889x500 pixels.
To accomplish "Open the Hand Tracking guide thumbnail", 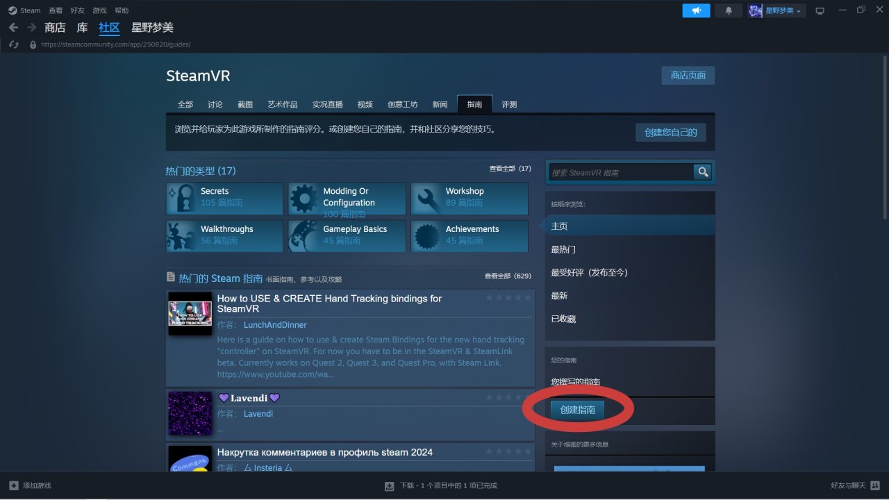I will 190,314.
